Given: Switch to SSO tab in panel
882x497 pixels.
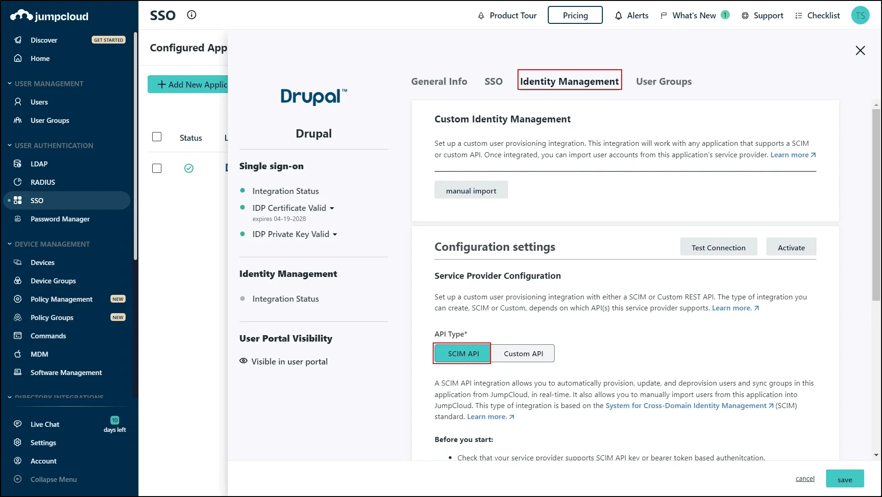Looking at the screenshot, I should click(x=493, y=81).
